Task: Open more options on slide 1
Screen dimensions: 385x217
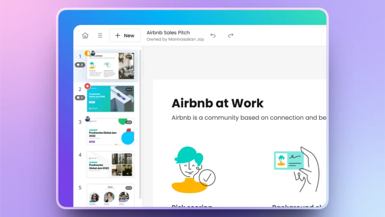Action: (x=129, y=57)
